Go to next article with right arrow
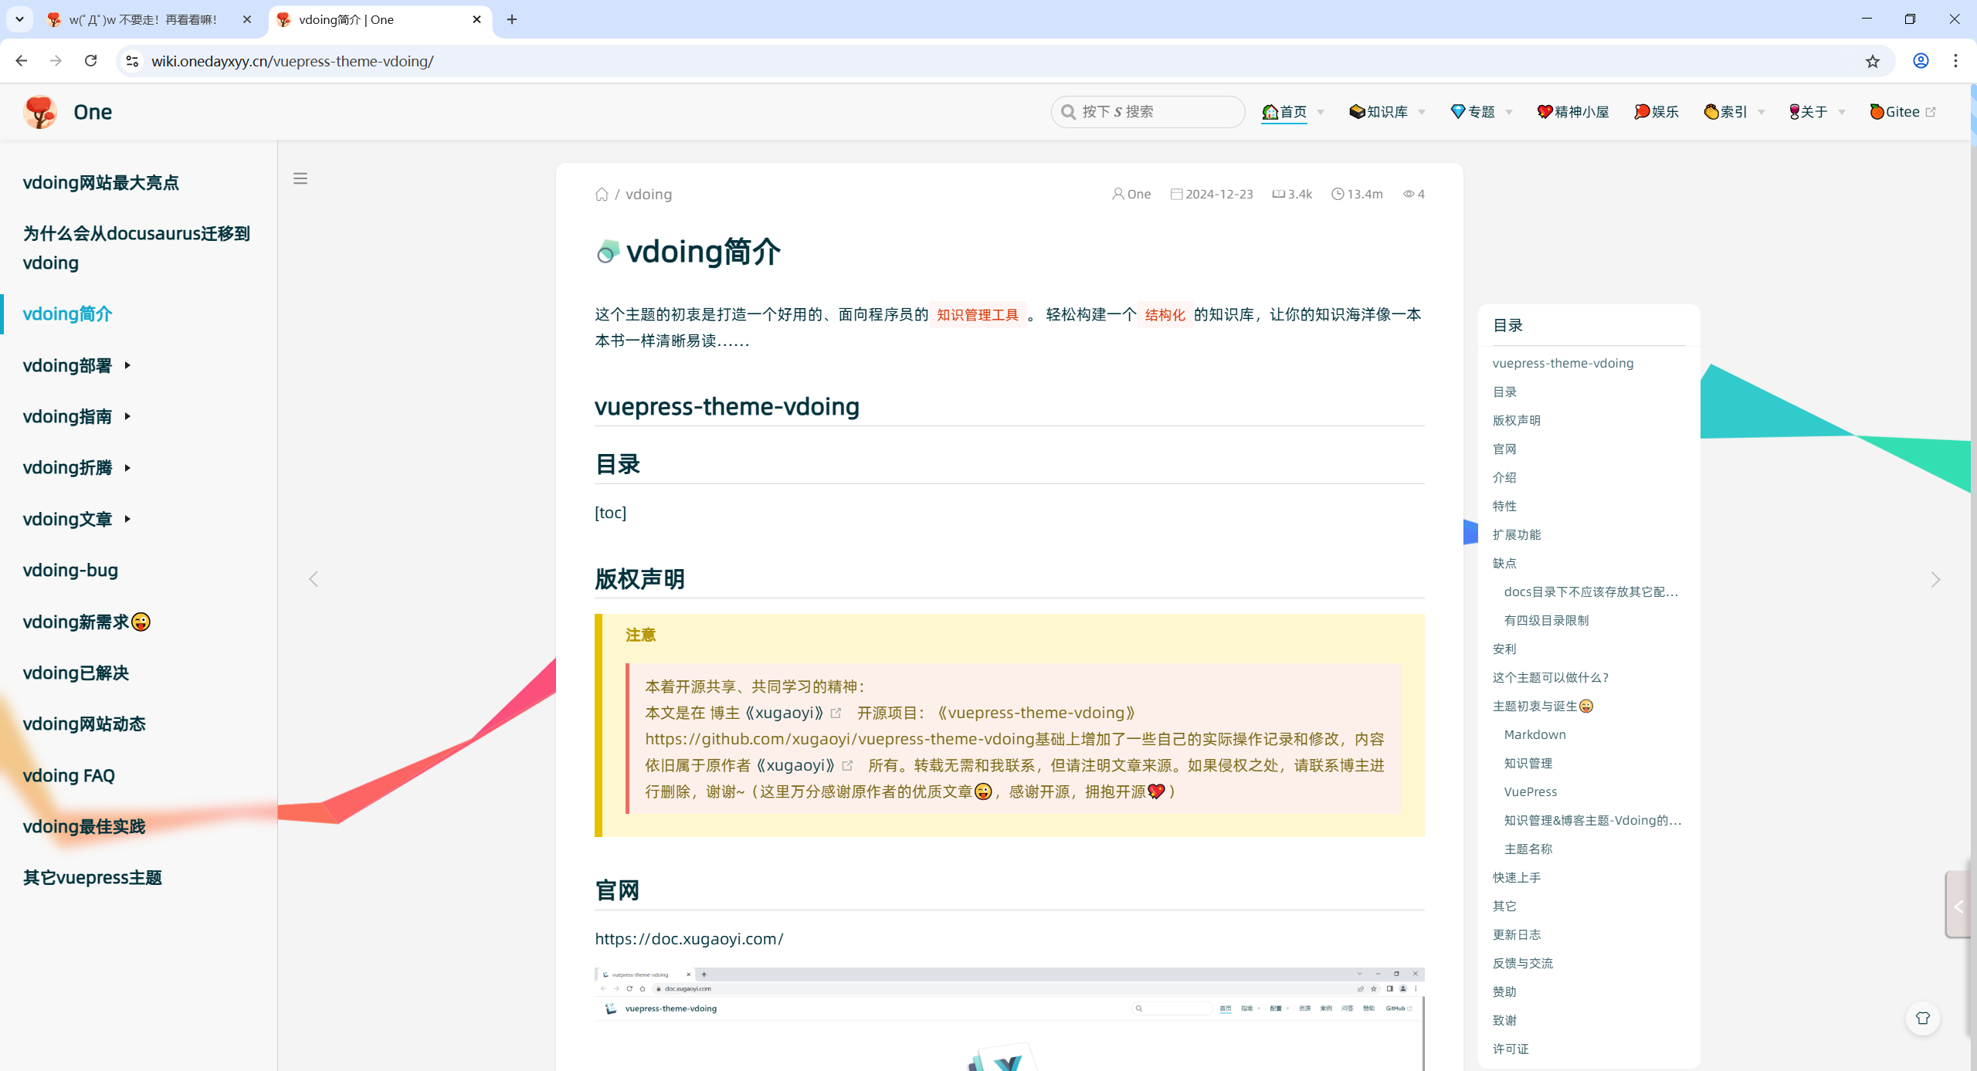1977x1071 pixels. pos(1935,579)
